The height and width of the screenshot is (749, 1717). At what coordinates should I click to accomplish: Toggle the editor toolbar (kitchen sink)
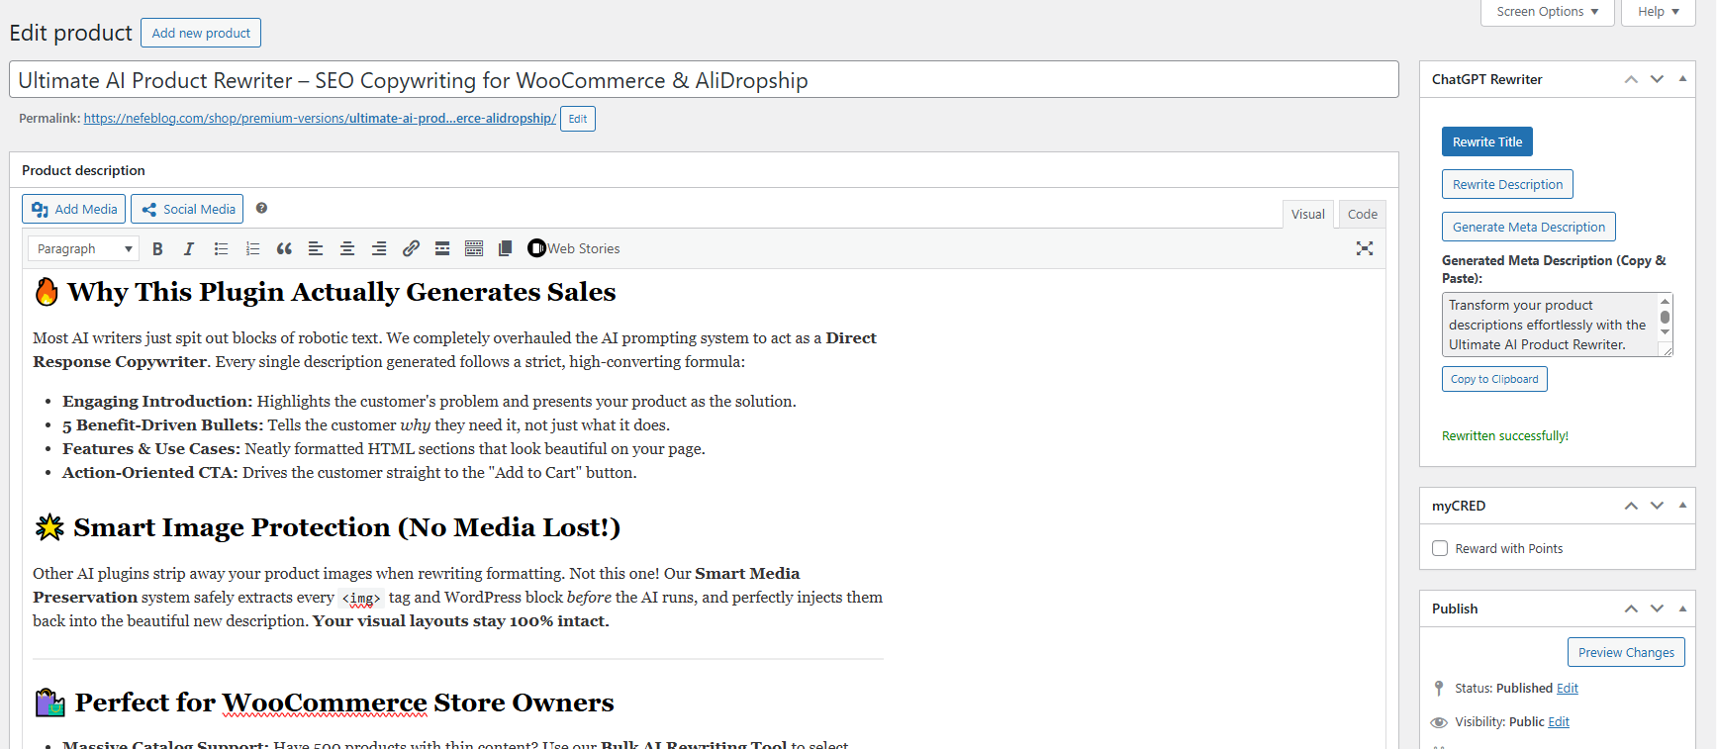tap(474, 249)
